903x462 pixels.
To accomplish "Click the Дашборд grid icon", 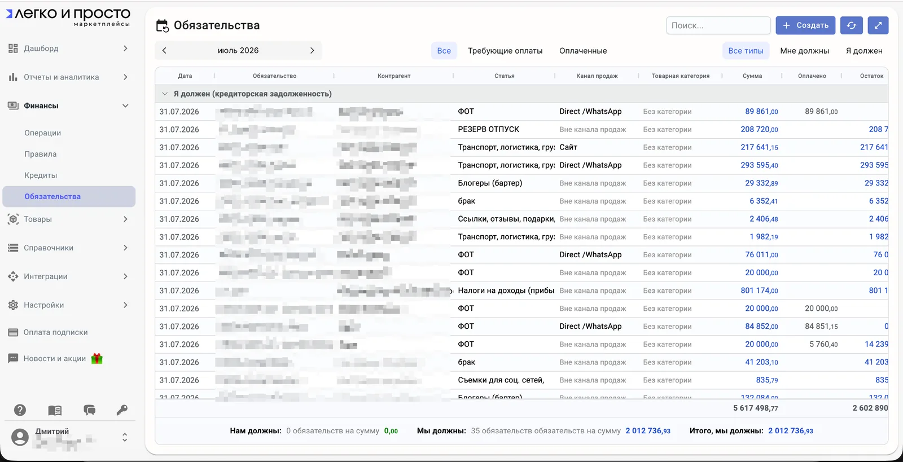I will (13, 49).
